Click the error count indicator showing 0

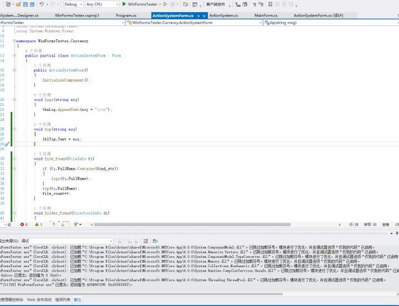pos(24,225)
